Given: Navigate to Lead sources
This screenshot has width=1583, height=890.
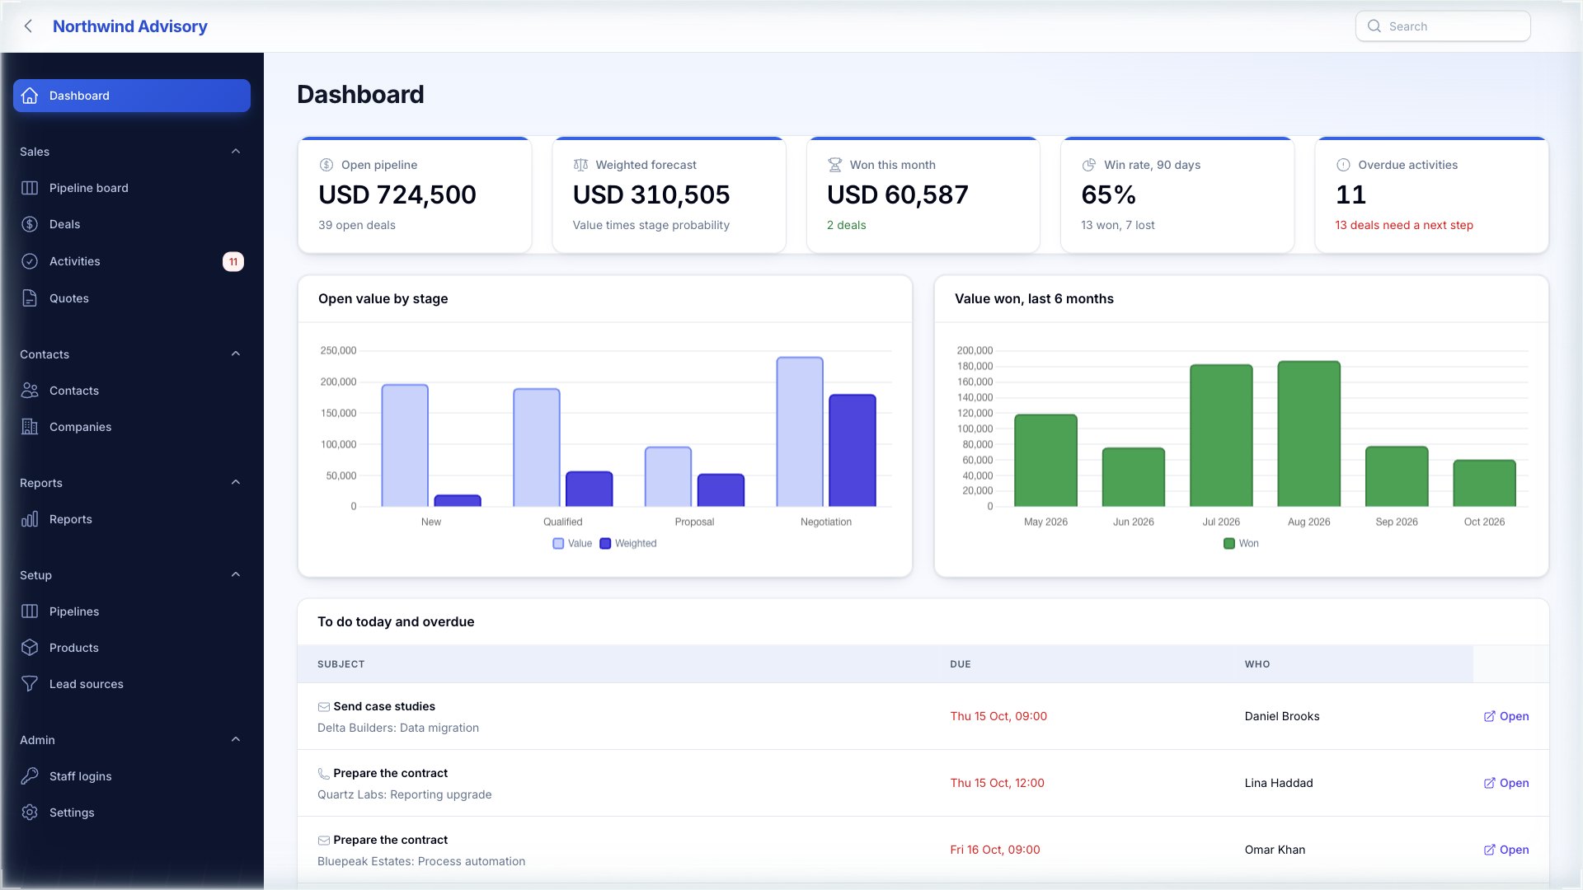Looking at the screenshot, I should click(132, 684).
